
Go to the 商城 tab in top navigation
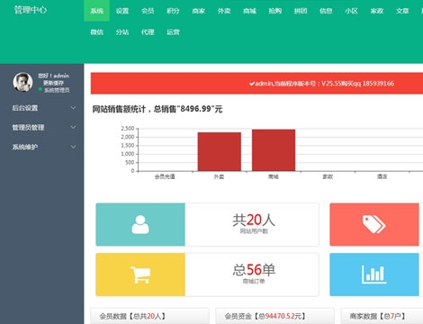249,11
